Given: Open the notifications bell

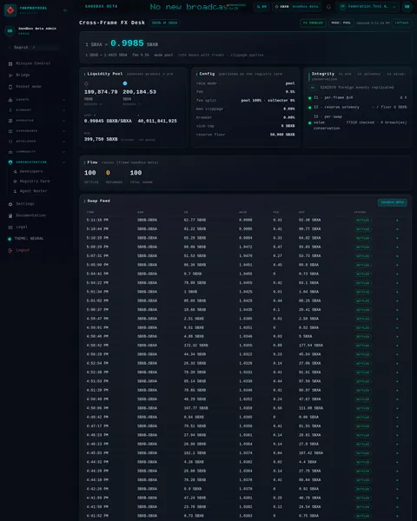Looking at the screenshot, I should click(328, 7).
